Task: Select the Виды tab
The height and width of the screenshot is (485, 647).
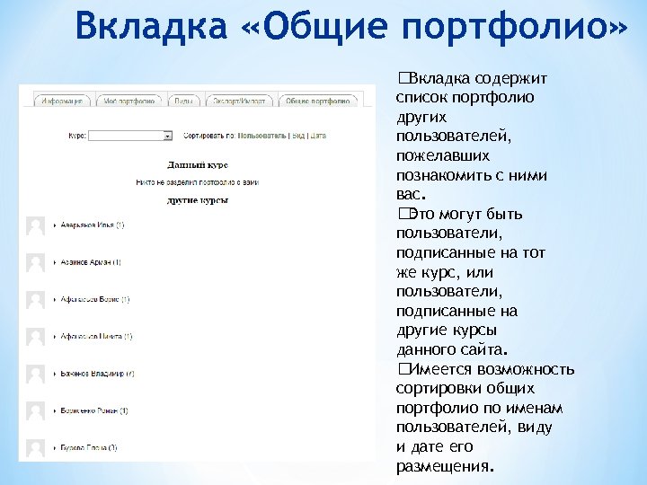Action: [x=183, y=101]
